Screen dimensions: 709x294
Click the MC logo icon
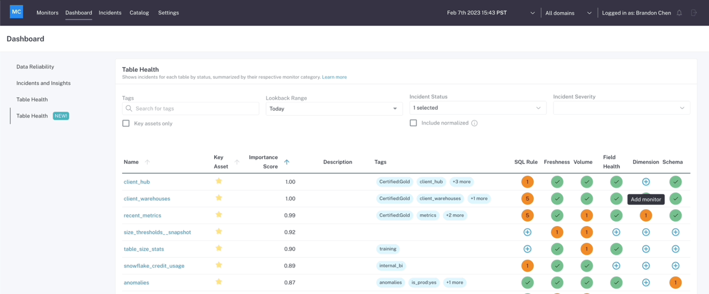[17, 12]
